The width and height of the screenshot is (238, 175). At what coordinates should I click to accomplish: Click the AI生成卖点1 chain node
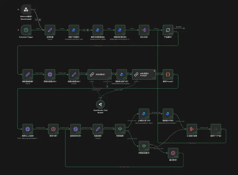coord(100,75)
